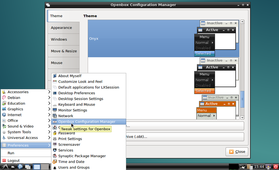Open About Myself from Preferences menu
279x170 pixels.
88,76
